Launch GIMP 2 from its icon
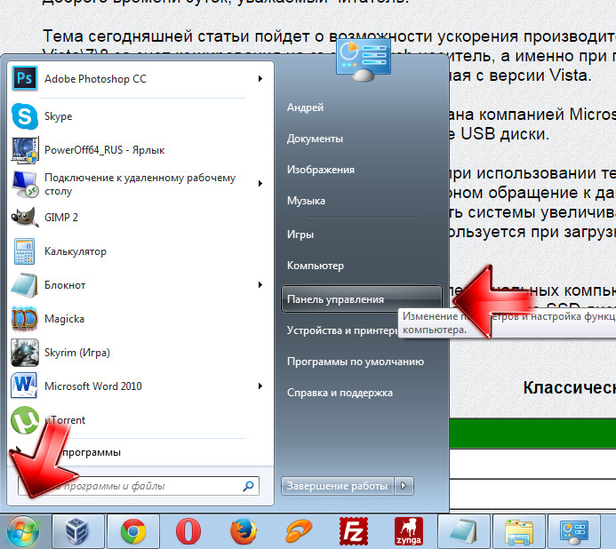This screenshot has width=616, height=549. pos(25,217)
